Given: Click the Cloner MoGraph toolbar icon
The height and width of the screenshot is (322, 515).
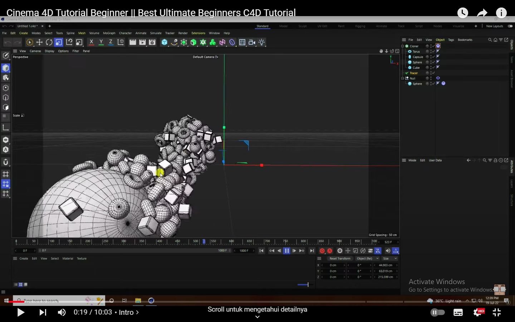Looking at the screenshot, I should point(203,42).
